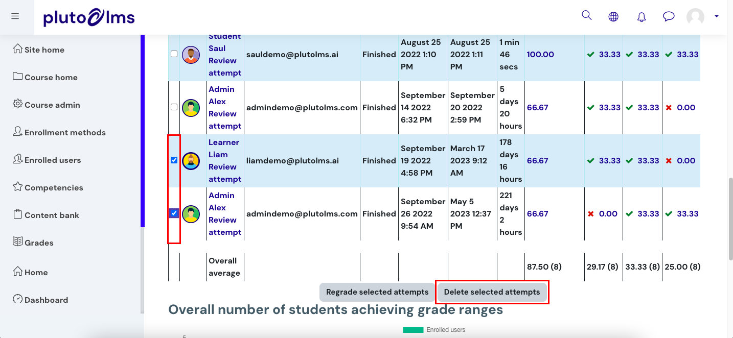Click Admin Alex avatar in September 26 row
The image size is (733, 338).
(x=191, y=214)
